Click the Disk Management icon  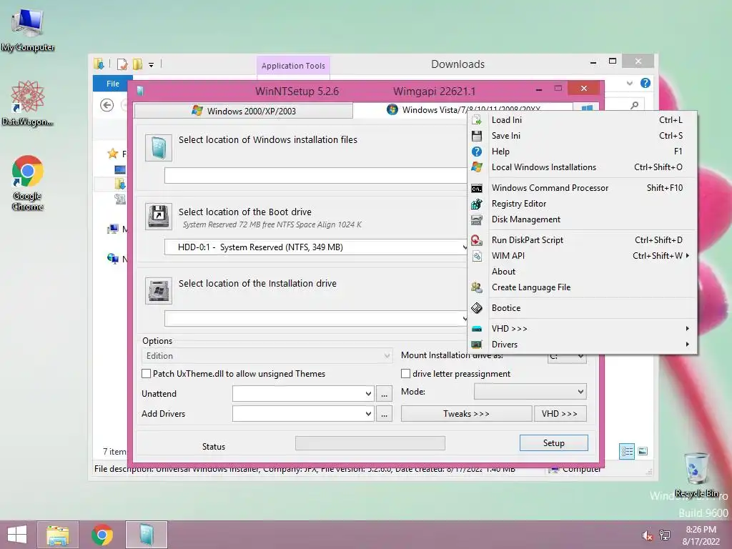tap(477, 219)
